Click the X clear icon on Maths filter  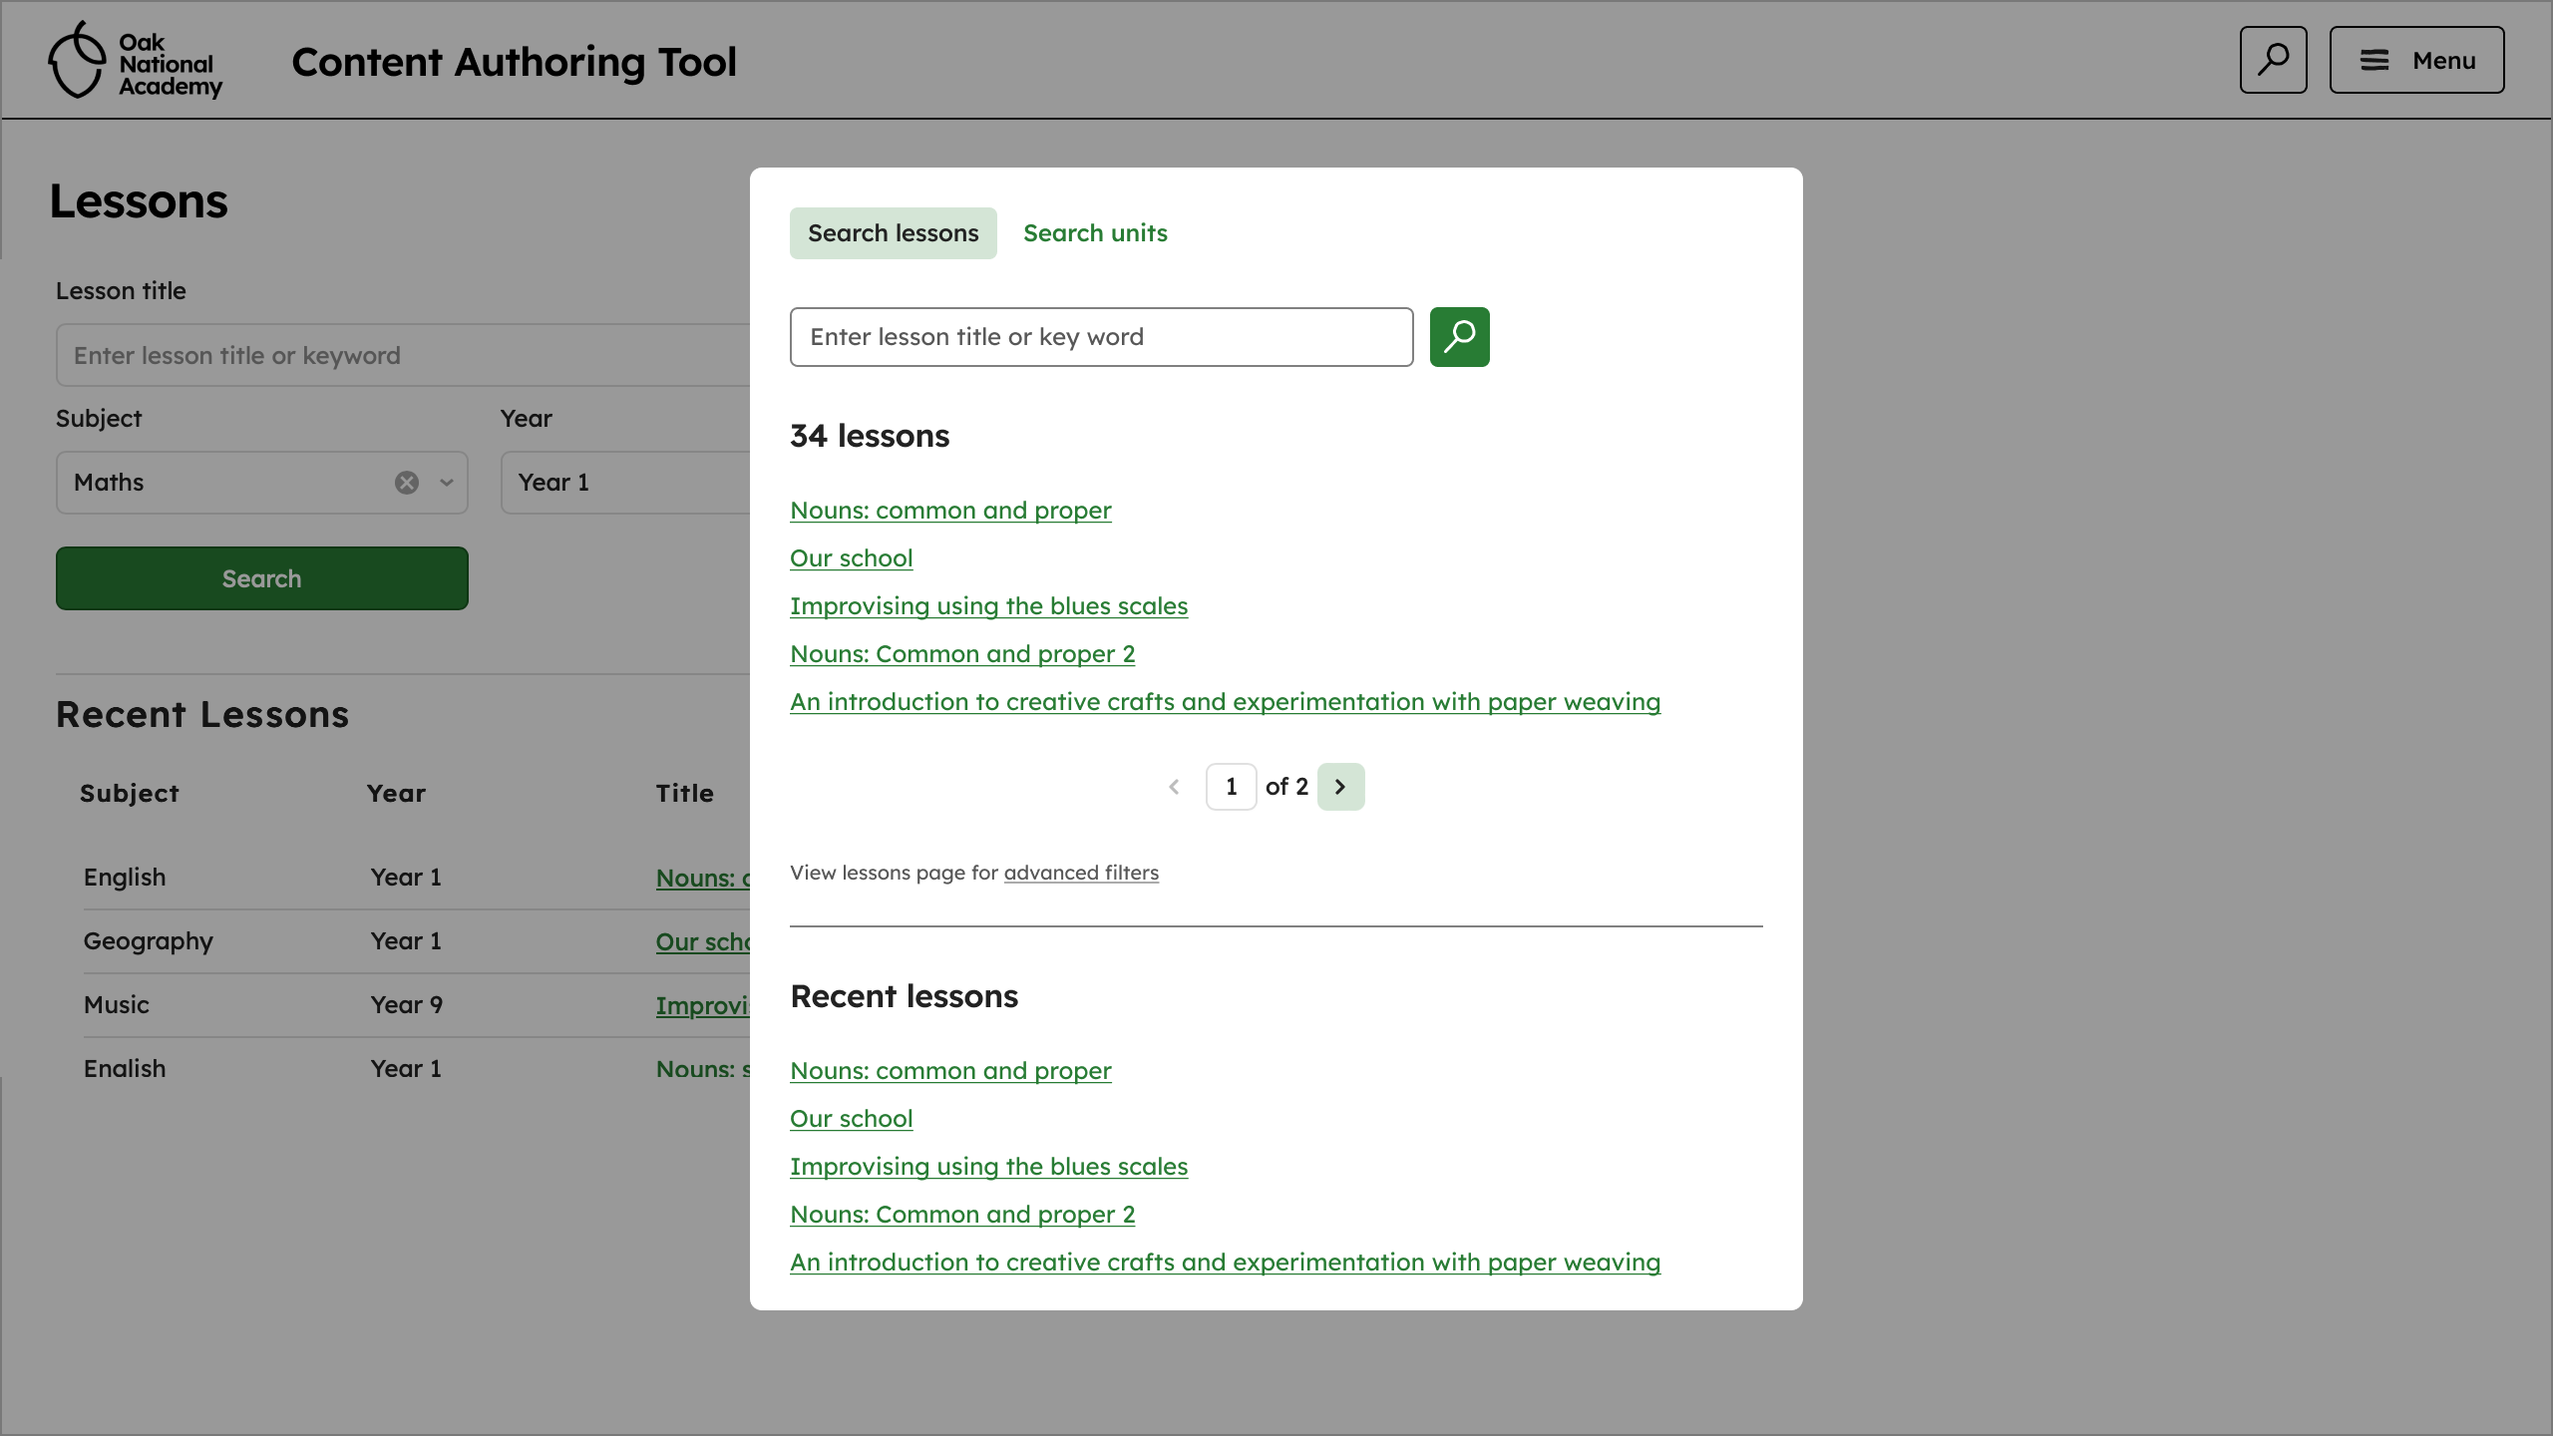(x=405, y=483)
